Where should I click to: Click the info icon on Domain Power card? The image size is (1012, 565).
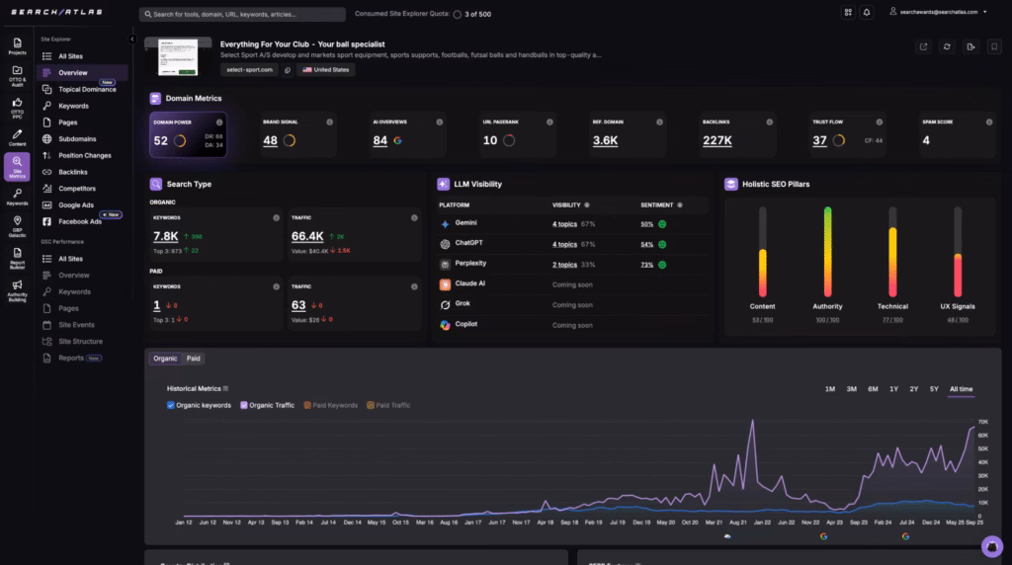coord(219,122)
